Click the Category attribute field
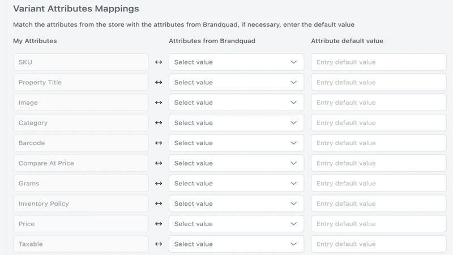The width and height of the screenshot is (453, 255). click(x=80, y=122)
